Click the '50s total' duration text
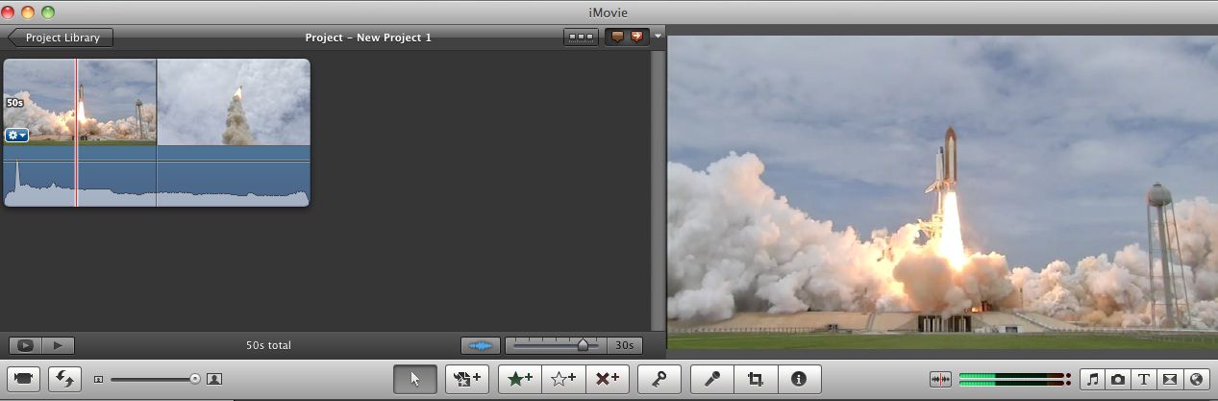Screen dimensions: 1218x401 pos(268,345)
